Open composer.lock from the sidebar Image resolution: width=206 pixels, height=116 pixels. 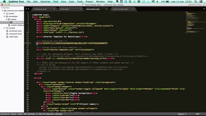[15, 34]
